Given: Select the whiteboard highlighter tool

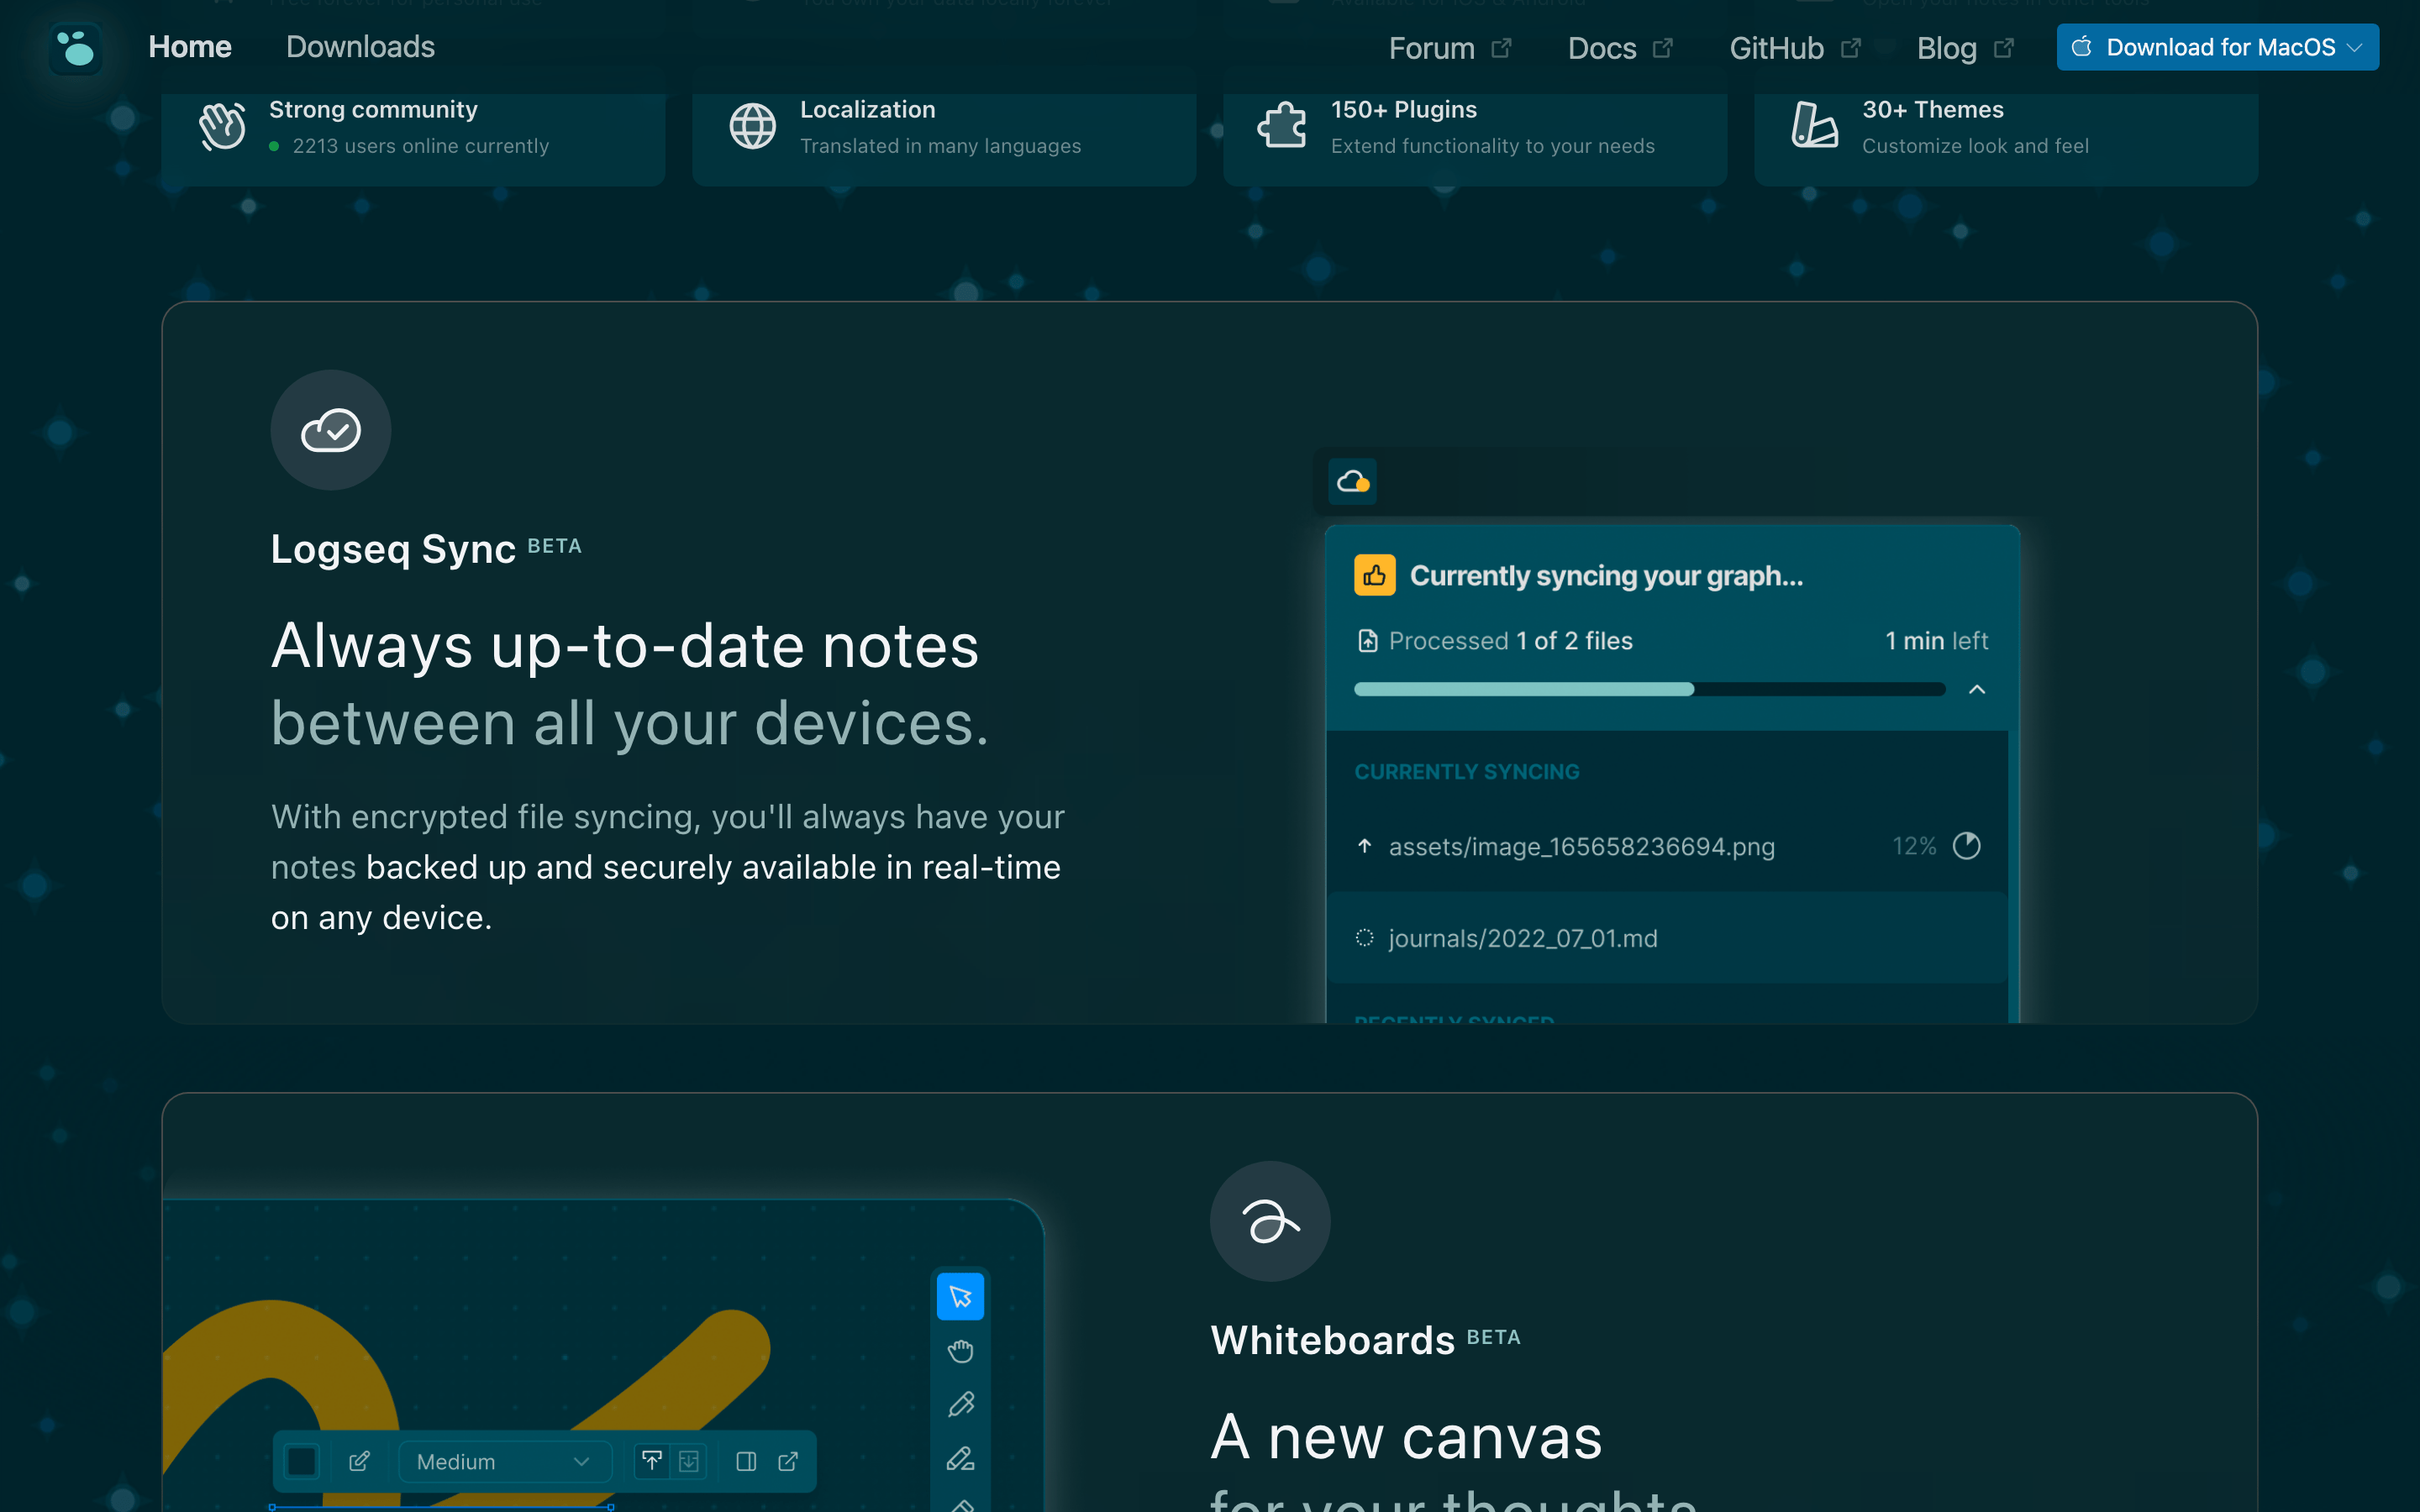Looking at the screenshot, I should point(960,1459).
